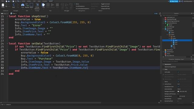Image resolution: width=194 pixels, height=109 pixels.
Task: Click the Step Out debugger icon
Action: (x=71, y=5)
